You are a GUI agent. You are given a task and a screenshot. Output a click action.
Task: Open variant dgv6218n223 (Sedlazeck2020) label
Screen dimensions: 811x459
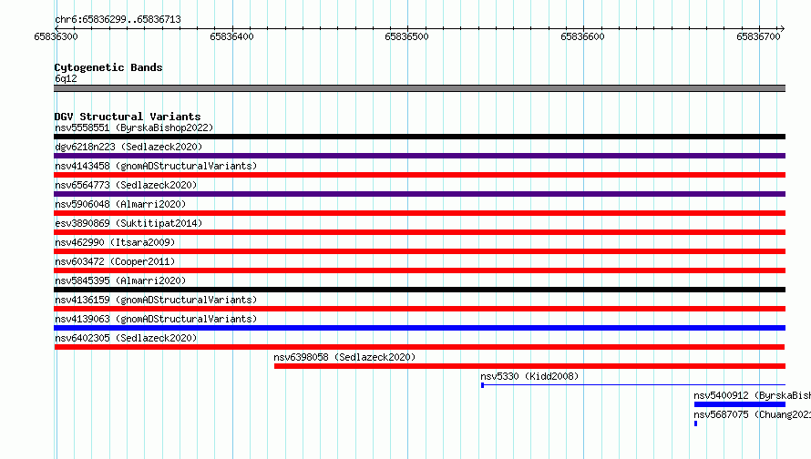click(128, 147)
